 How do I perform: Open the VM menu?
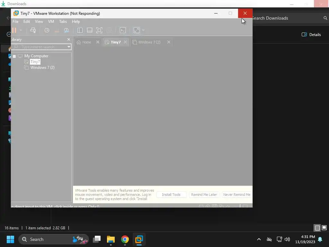pos(51,22)
